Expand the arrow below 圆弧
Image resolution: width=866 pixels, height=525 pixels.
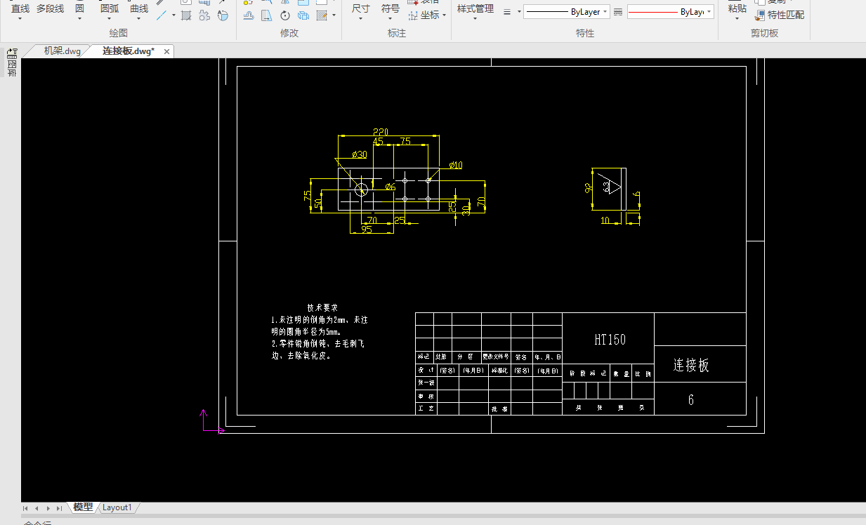pos(109,19)
